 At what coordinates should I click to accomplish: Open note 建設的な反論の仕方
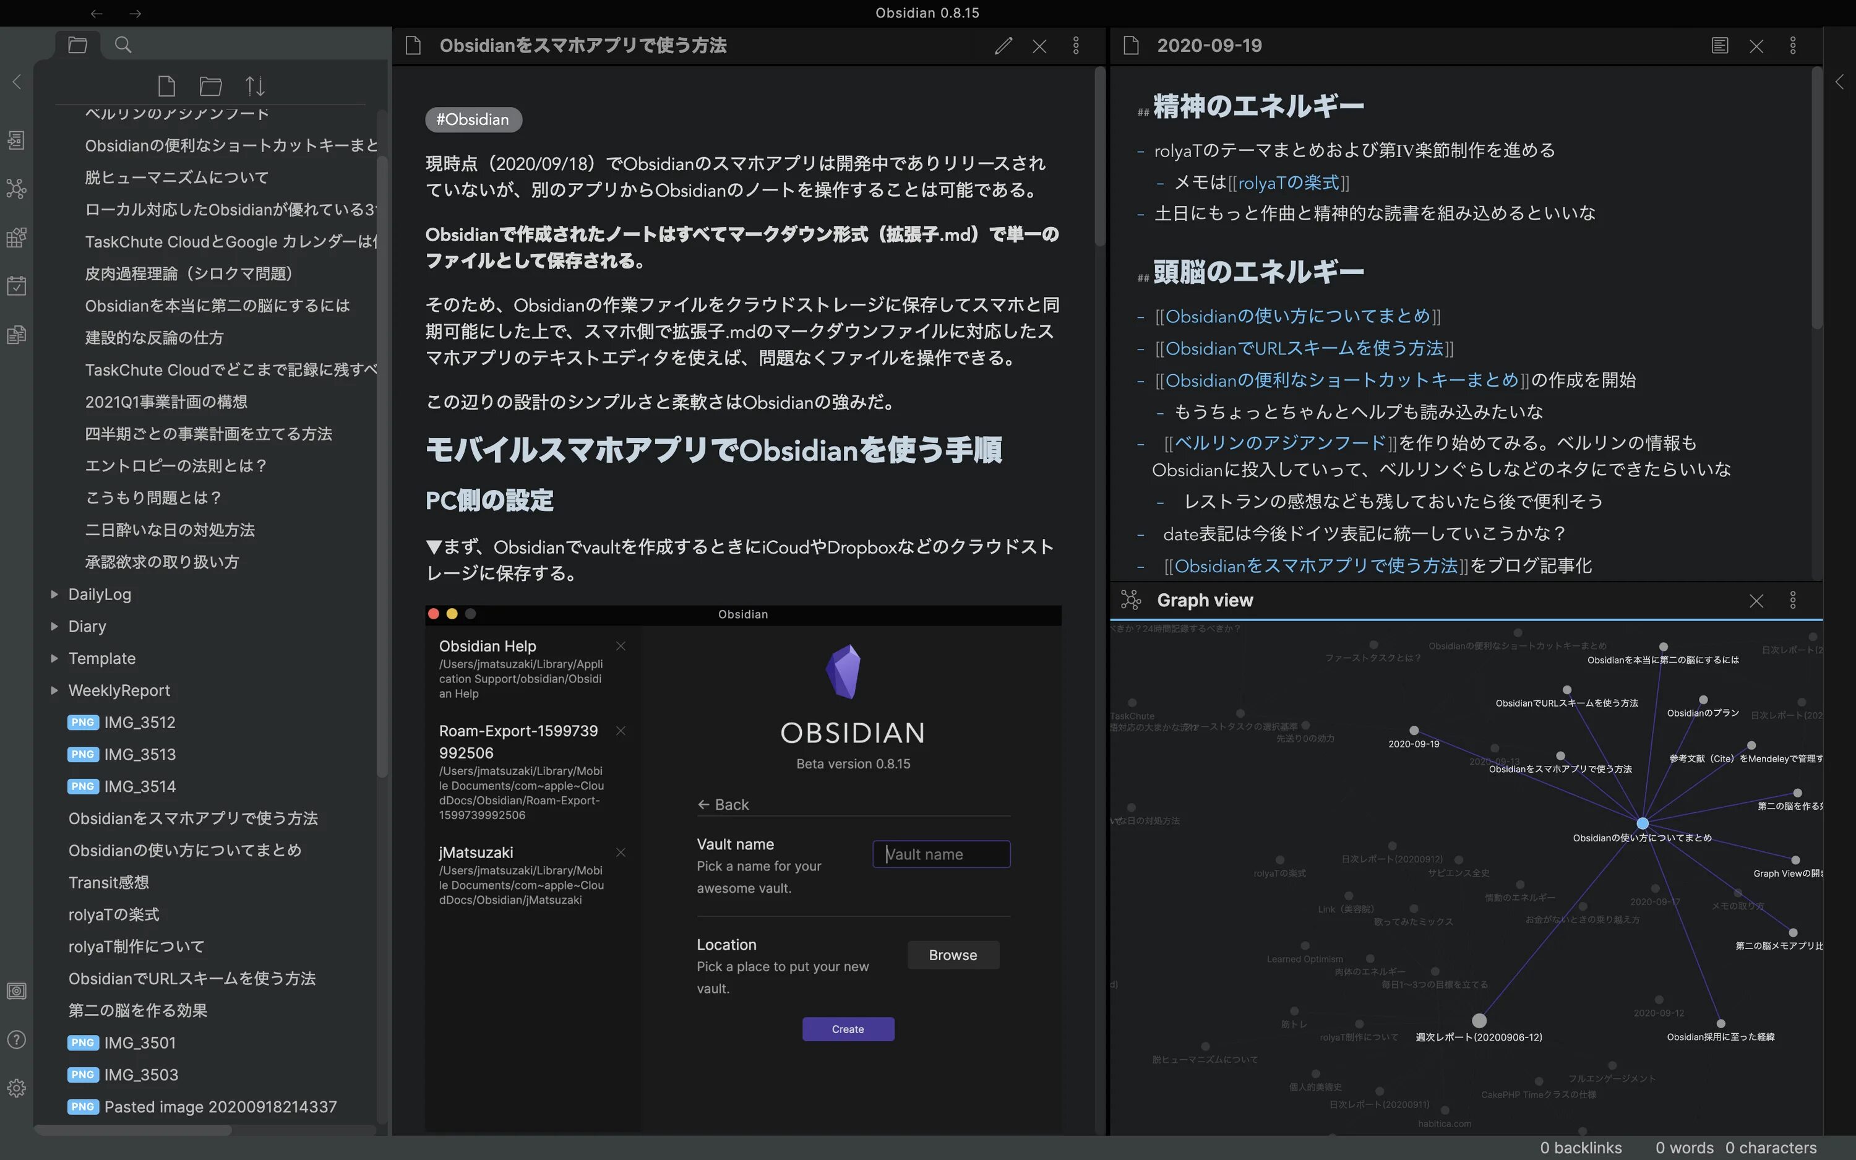(x=154, y=338)
